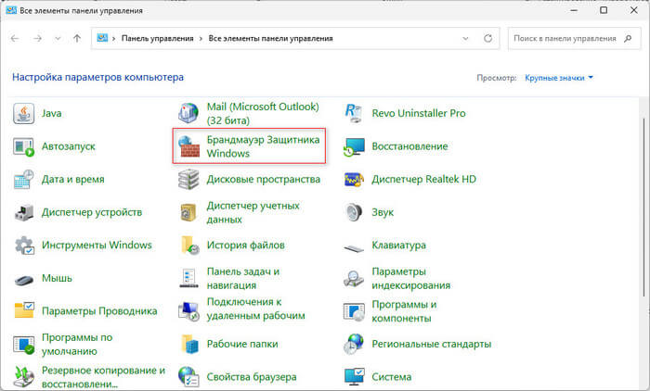Expand the chevron after Панель управления breadcrumb
The height and width of the screenshot is (391, 650).
[x=199, y=40]
